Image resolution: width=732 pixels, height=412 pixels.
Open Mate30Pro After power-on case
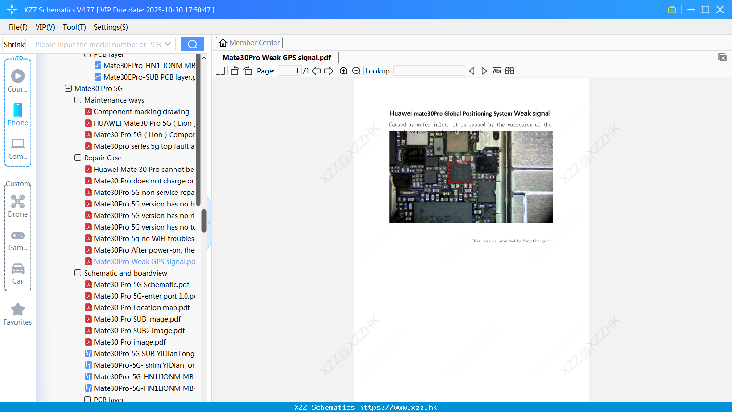(x=140, y=250)
